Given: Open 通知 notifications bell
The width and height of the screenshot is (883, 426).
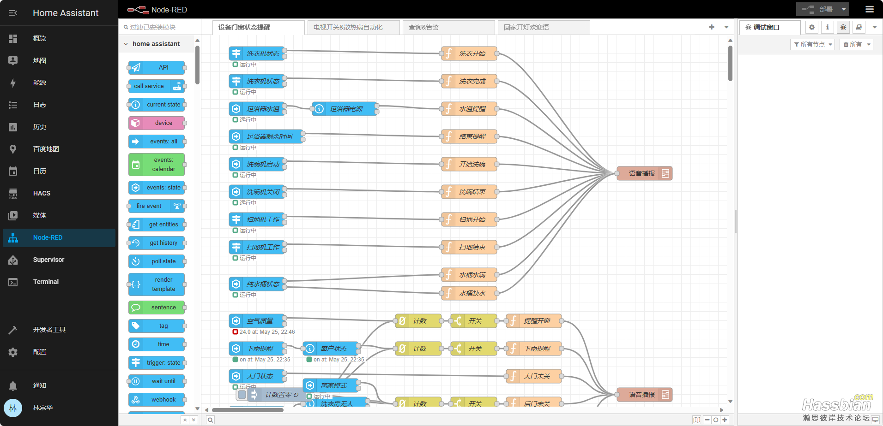Looking at the screenshot, I should (x=13, y=385).
